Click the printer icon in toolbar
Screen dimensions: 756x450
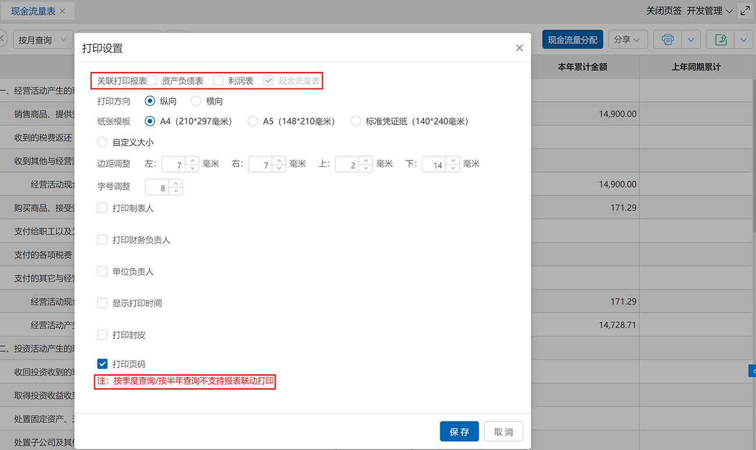(x=668, y=40)
